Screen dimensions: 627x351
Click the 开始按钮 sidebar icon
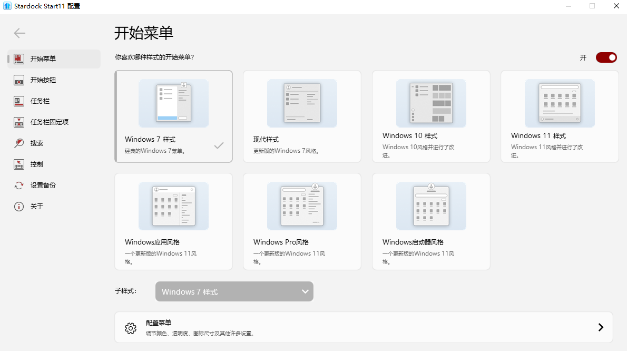tap(19, 80)
